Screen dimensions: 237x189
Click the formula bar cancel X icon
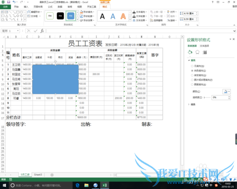tap(29, 31)
